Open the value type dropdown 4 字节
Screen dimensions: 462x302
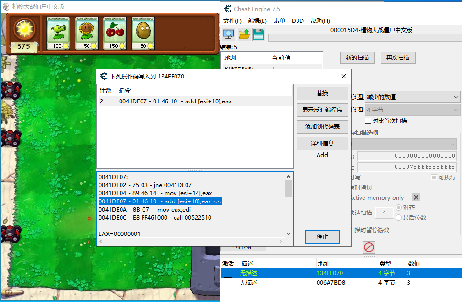point(412,110)
